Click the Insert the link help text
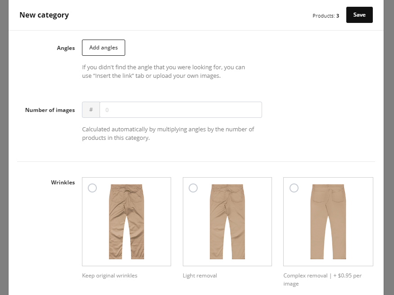The image size is (394, 295). (x=163, y=72)
